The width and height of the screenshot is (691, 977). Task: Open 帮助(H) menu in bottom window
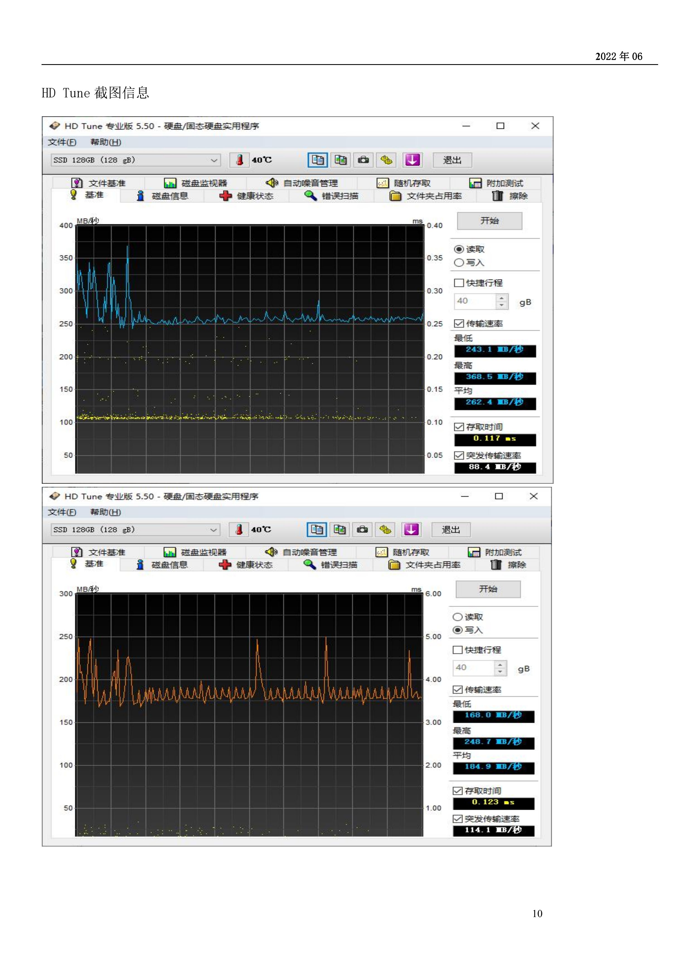click(106, 512)
